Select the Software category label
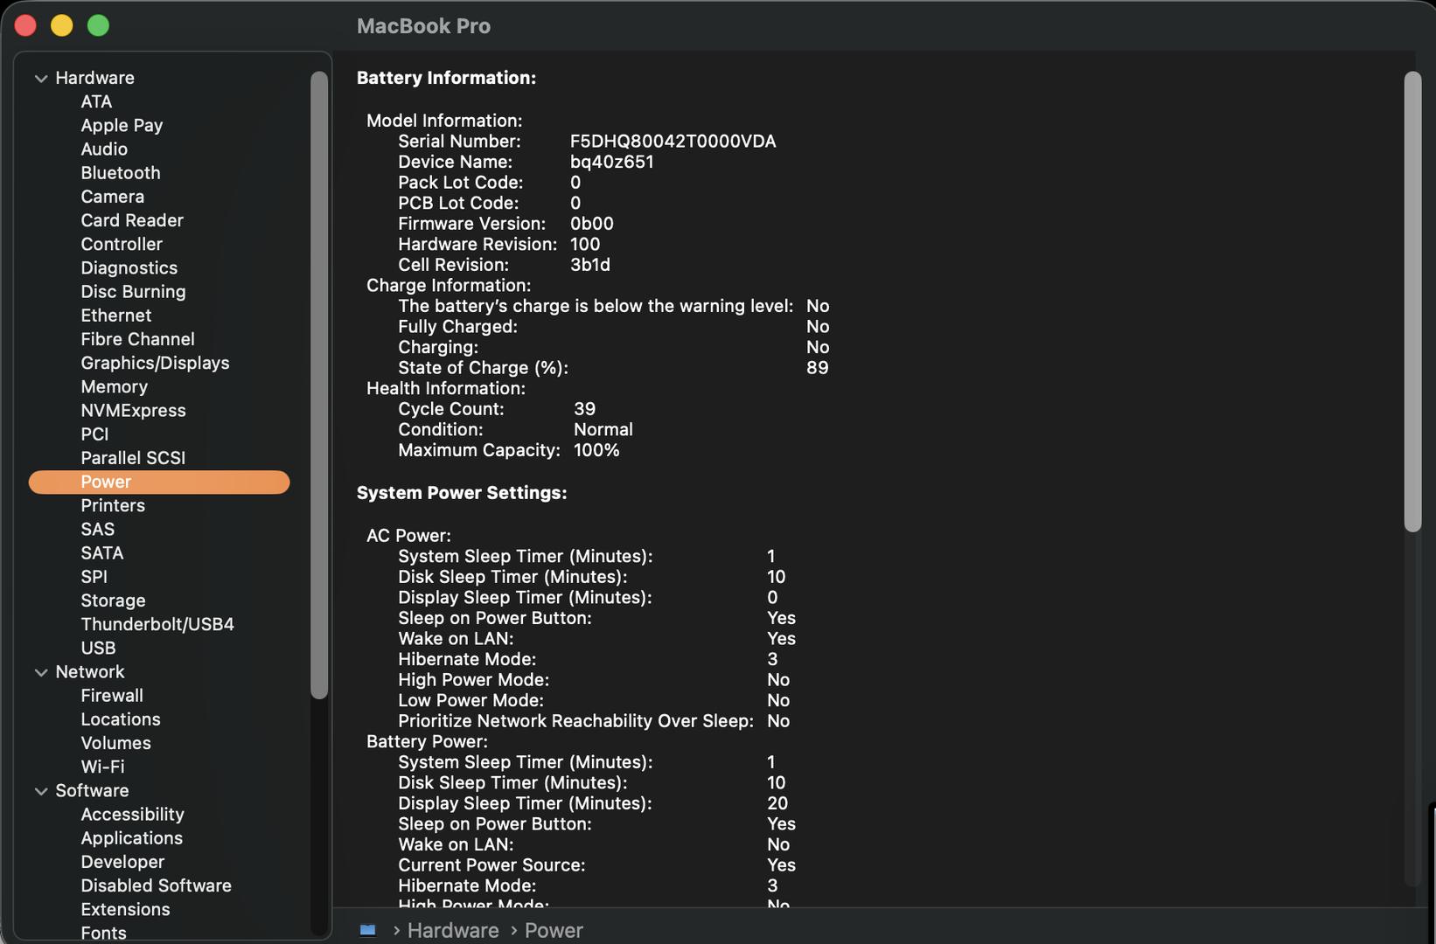Image resolution: width=1436 pixels, height=944 pixels. click(x=92, y=790)
